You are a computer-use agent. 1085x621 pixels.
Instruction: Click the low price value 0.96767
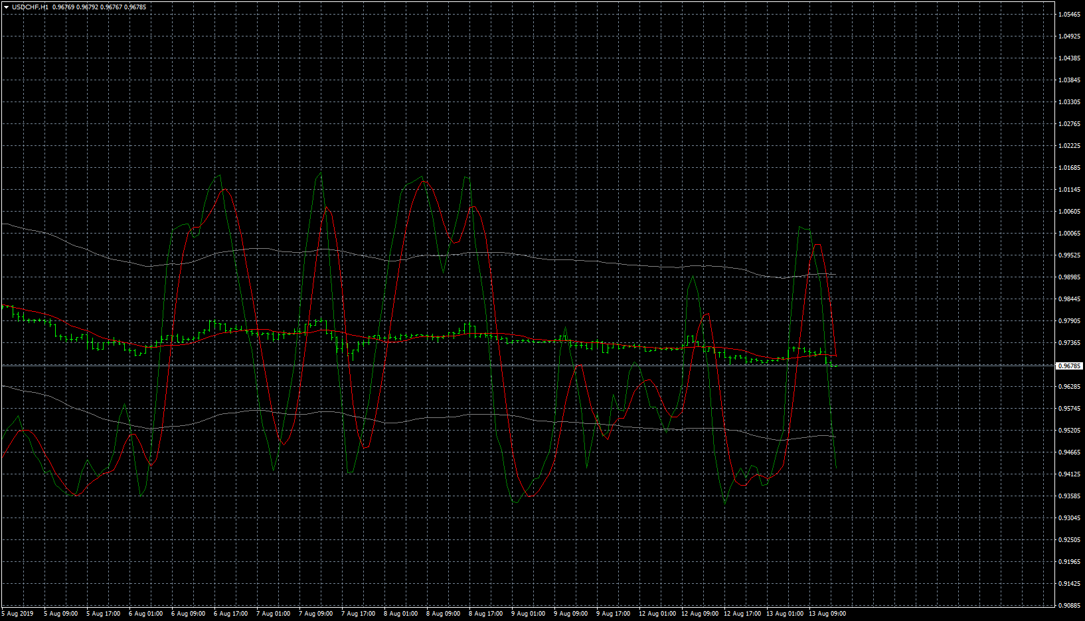pos(112,7)
